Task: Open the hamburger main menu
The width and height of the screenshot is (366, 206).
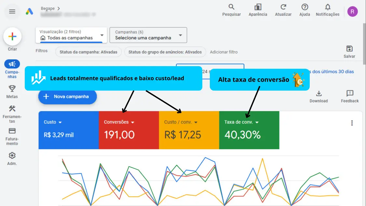Action: [12, 11]
